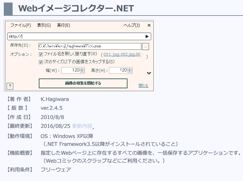Viewport: 243px width, 181px height.
Task: Click the Webイメージコレクター.NET heading
Action: [x=76, y=8]
